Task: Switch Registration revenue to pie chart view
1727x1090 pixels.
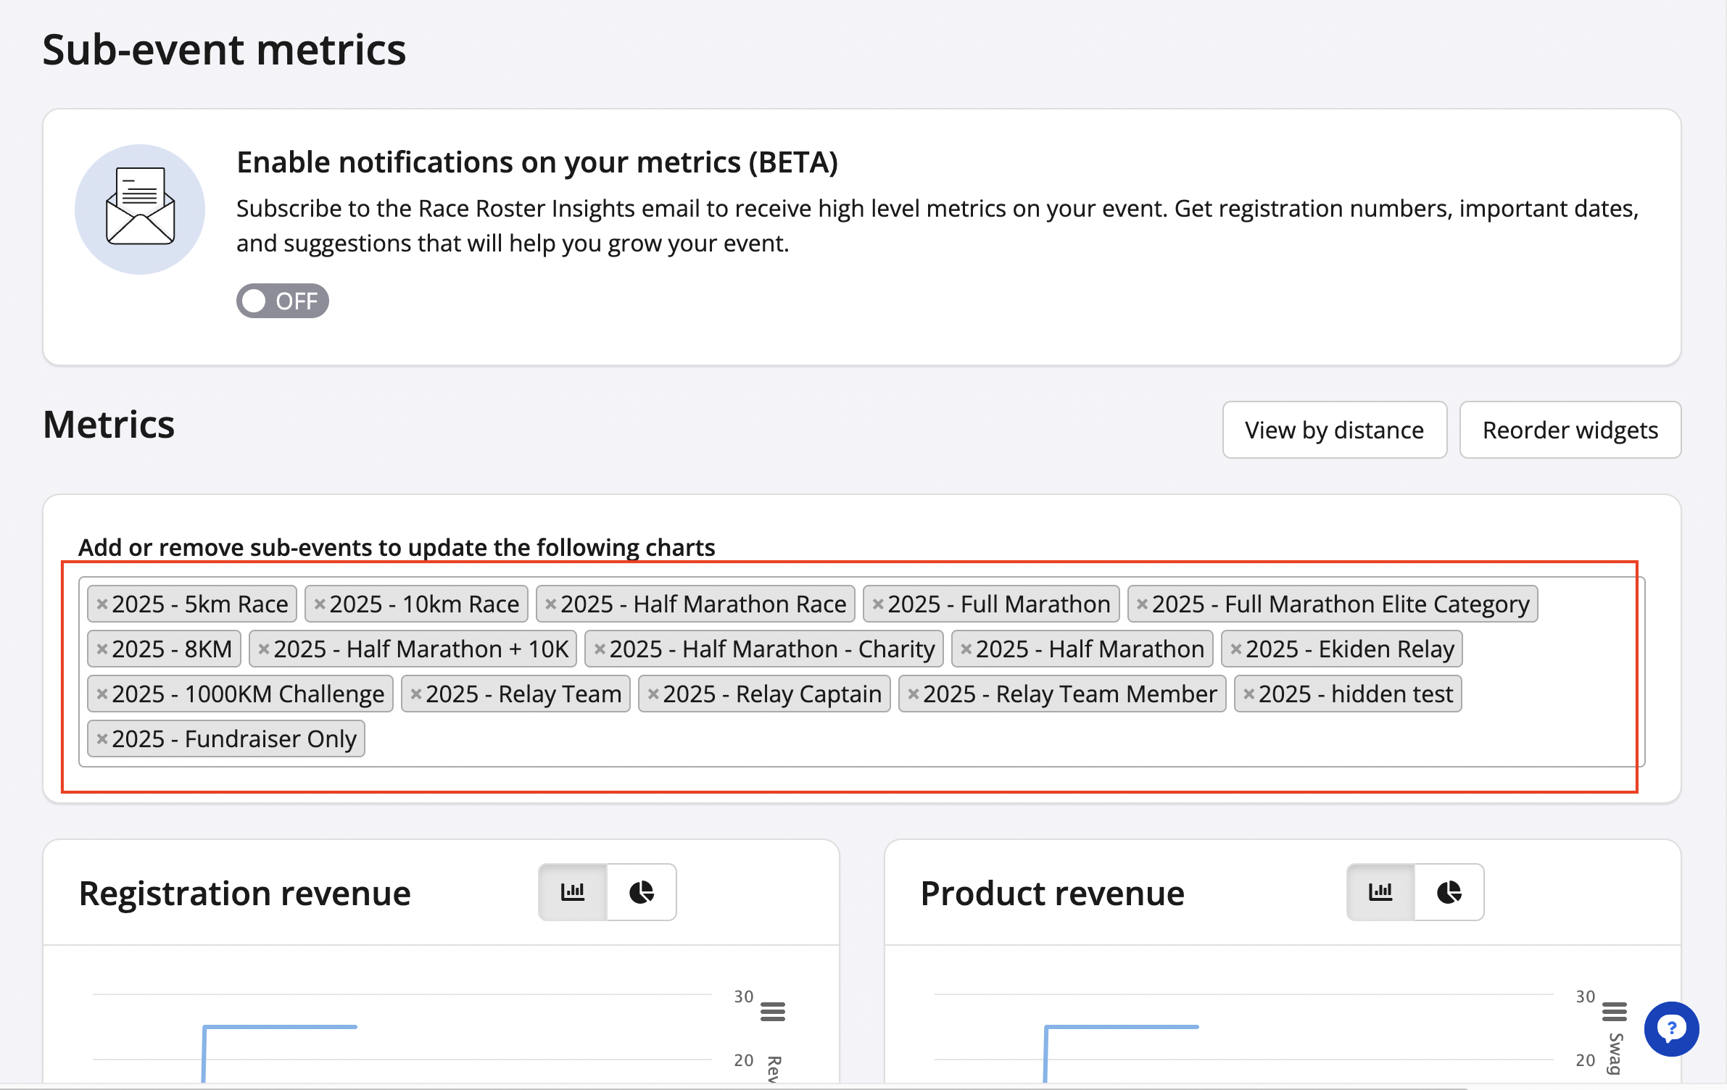Action: (x=641, y=891)
